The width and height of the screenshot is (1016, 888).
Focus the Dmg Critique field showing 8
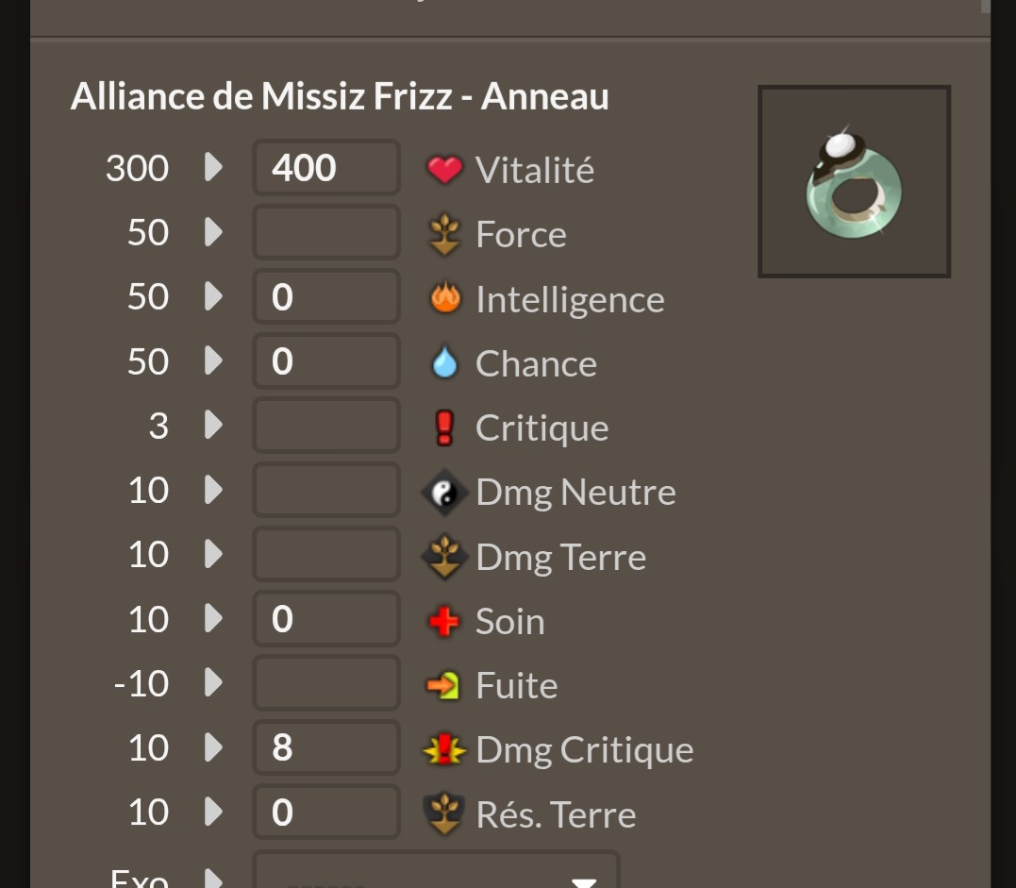click(325, 746)
